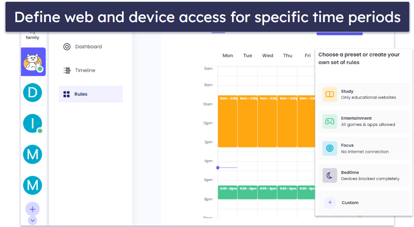
Task: Click the Timeline list icon
Action: coord(67,70)
